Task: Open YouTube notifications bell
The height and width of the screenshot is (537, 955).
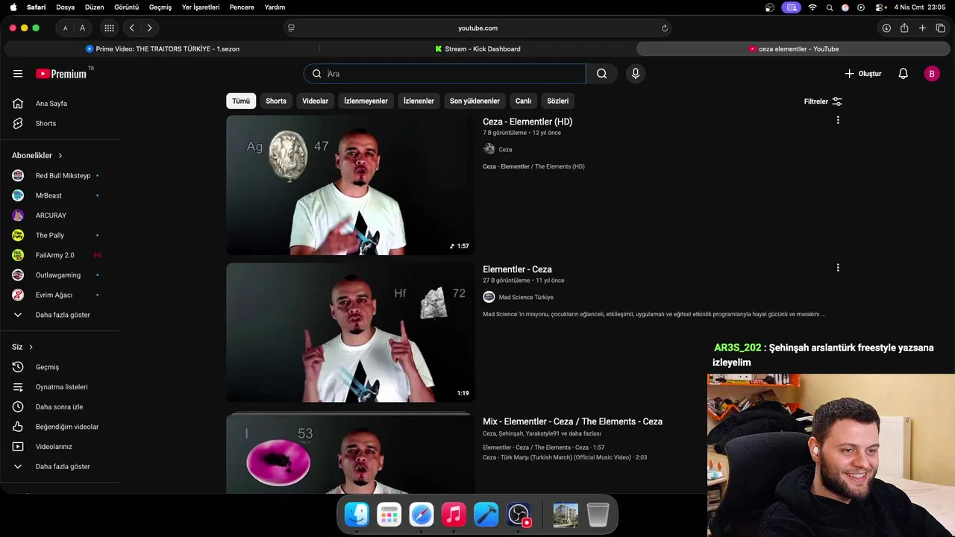Action: click(x=903, y=74)
